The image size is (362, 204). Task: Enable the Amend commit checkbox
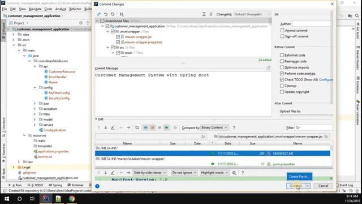click(x=282, y=30)
